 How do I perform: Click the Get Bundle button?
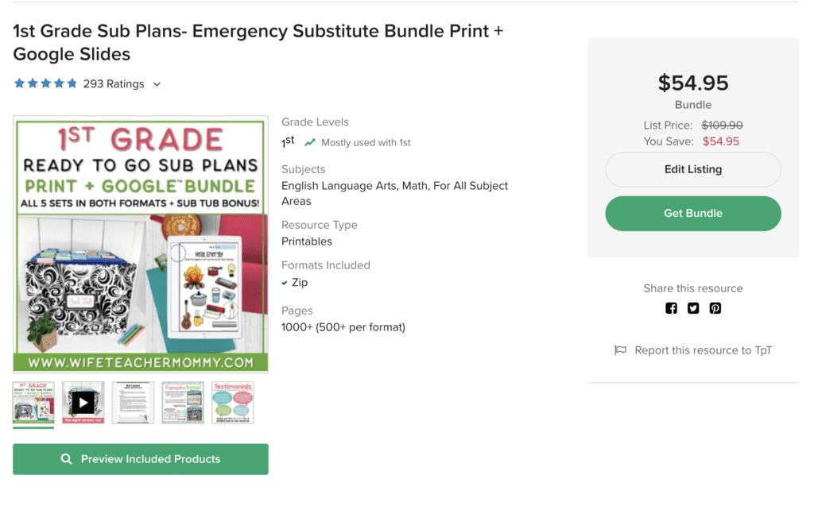coord(693,213)
